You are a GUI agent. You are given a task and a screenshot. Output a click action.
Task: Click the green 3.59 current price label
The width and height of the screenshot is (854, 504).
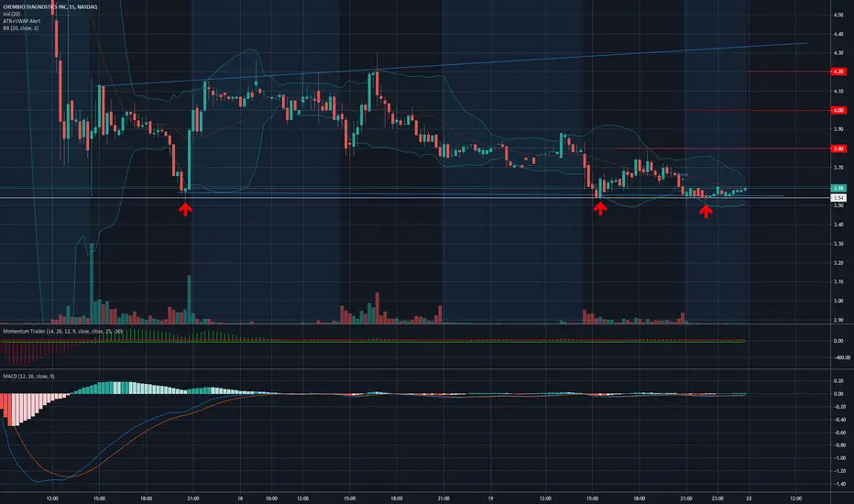[x=838, y=188]
